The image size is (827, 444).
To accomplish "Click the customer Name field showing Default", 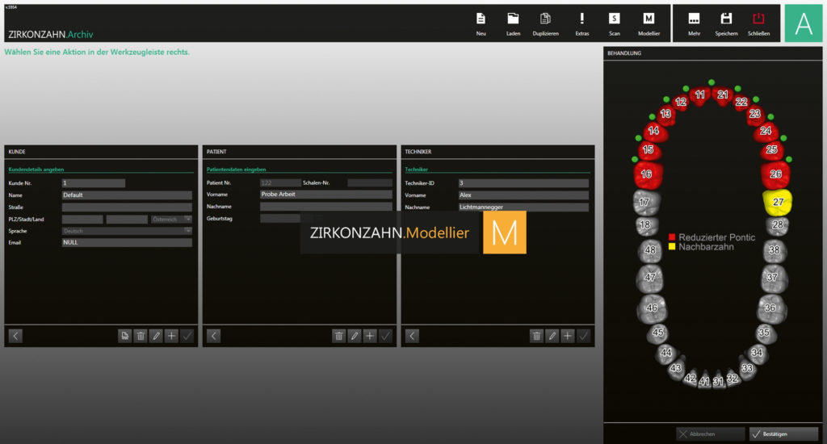I will [x=127, y=195].
